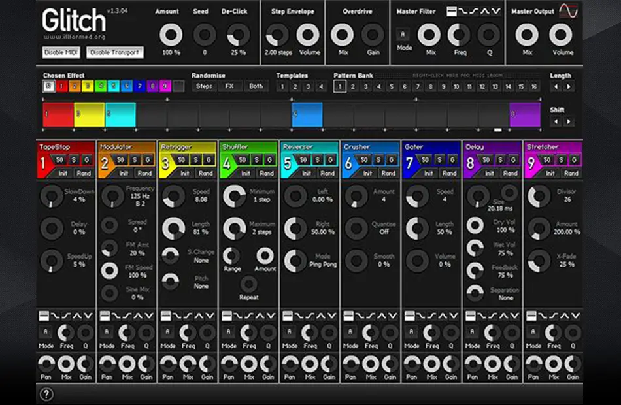Click the De-Click knob
The image size is (621, 405).
point(238,35)
